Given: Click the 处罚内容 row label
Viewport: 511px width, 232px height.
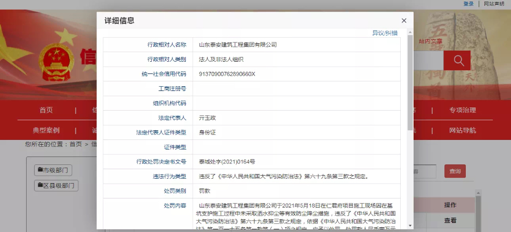Looking at the screenshot, I should click(175, 205).
